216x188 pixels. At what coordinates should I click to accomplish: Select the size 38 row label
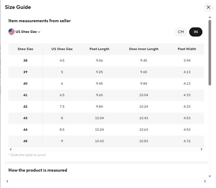tap(25, 60)
